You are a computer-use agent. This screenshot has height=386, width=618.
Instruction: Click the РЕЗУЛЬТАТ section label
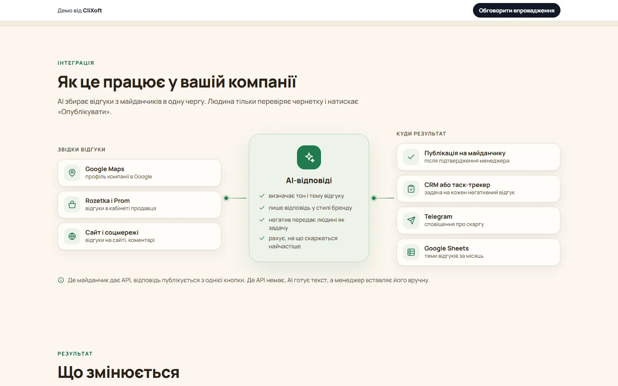coord(75,354)
